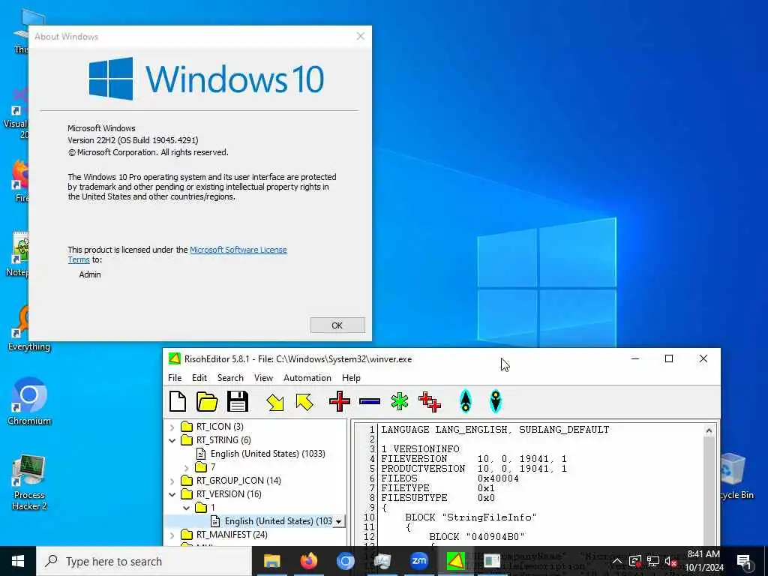Open the language dropdown arrow on selected entry
Viewport: 768px width, 576px height.
click(338, 522)
